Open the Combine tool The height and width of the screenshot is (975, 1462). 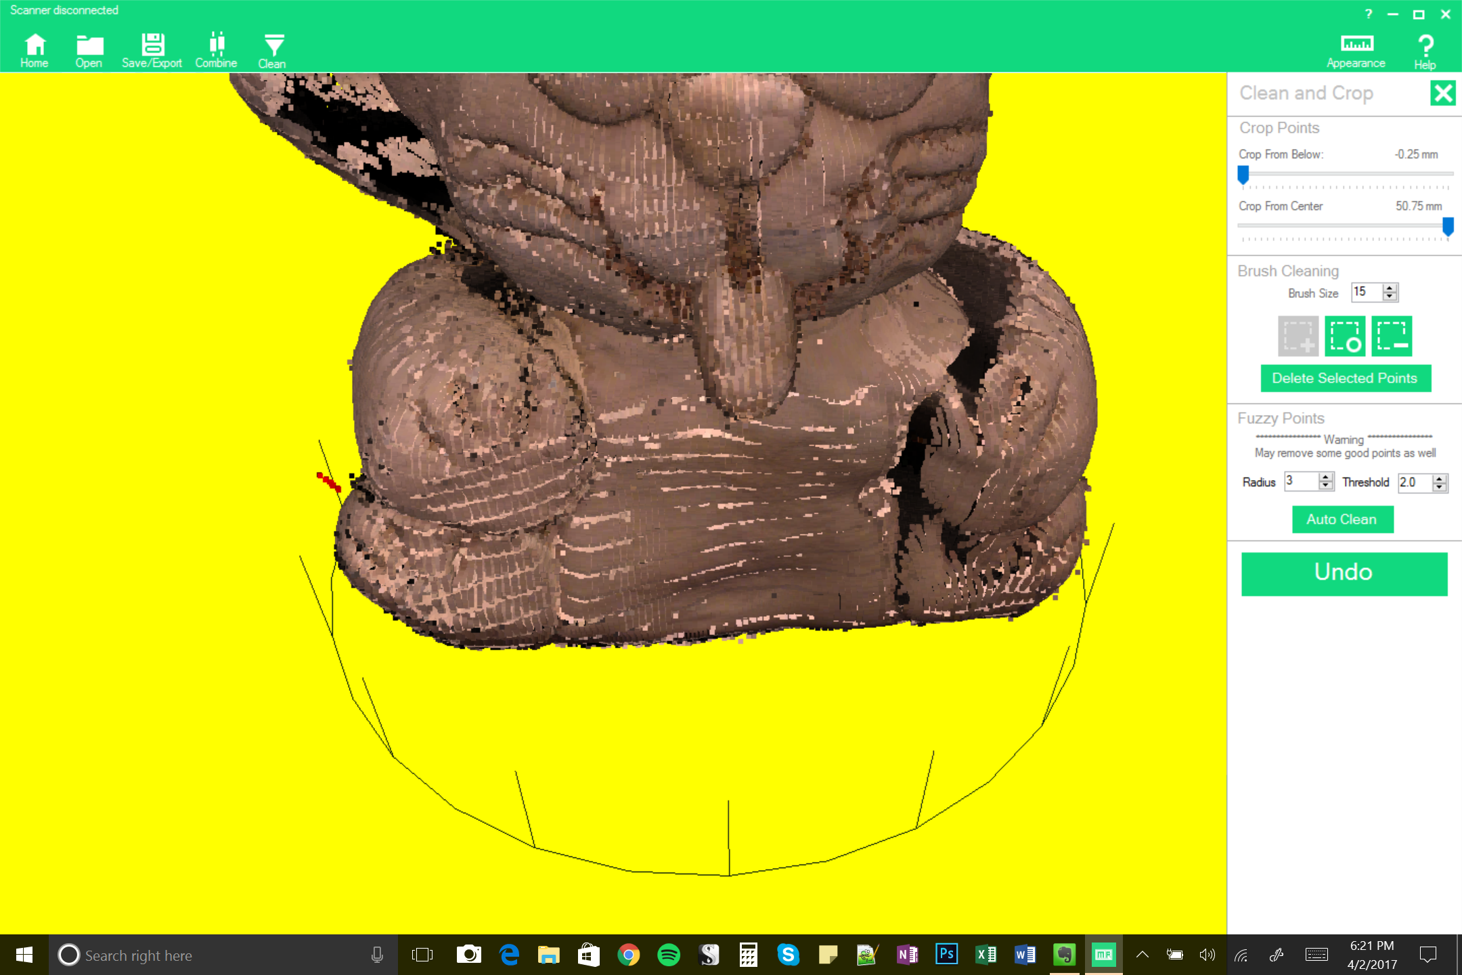216,47
